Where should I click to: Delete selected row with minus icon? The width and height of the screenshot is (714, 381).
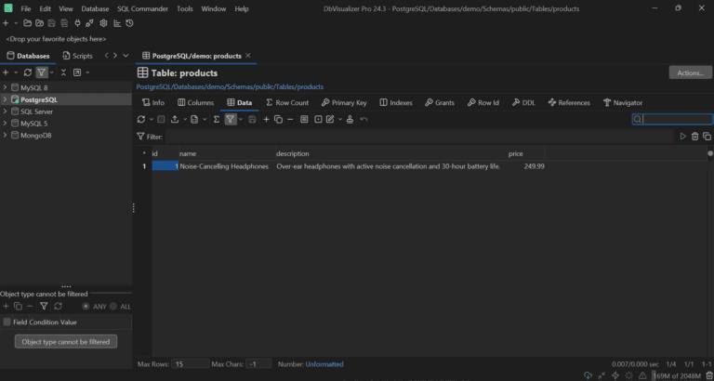pos(290,119)
